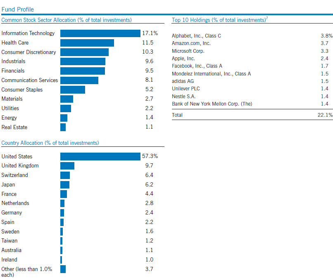Image resolution: width=333 pixels, height=278 pixels.
Task: Select the 3.8% value for Alphabet
Action: (x=327, y=35)
